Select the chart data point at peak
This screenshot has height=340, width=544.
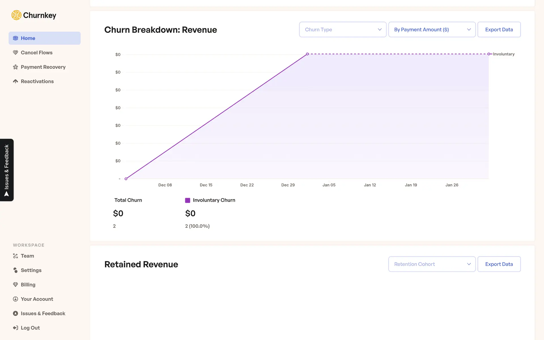pyautogui.click(x=307, y=54)
